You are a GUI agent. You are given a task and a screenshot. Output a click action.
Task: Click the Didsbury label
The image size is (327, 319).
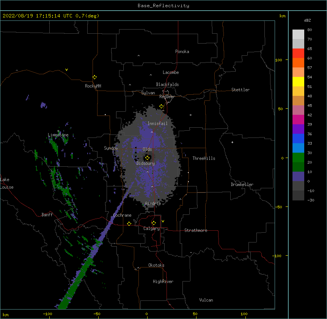point(146,163)
